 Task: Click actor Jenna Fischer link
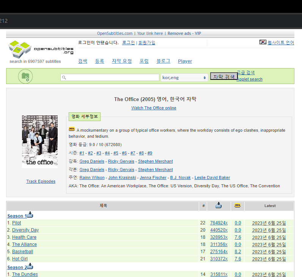click(x=153, y=178)
